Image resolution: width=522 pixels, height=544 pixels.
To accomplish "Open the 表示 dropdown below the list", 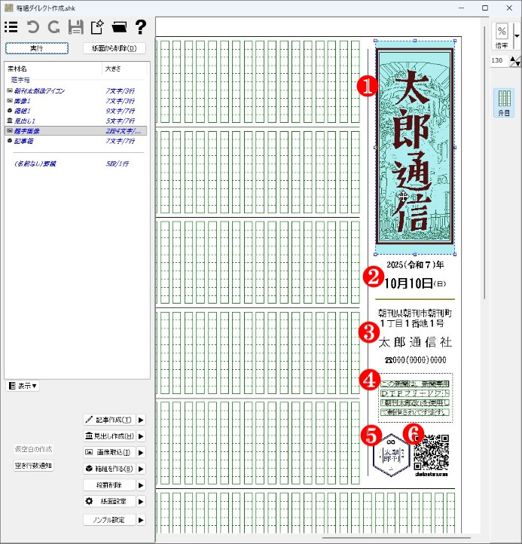I will tap(23, 386).
